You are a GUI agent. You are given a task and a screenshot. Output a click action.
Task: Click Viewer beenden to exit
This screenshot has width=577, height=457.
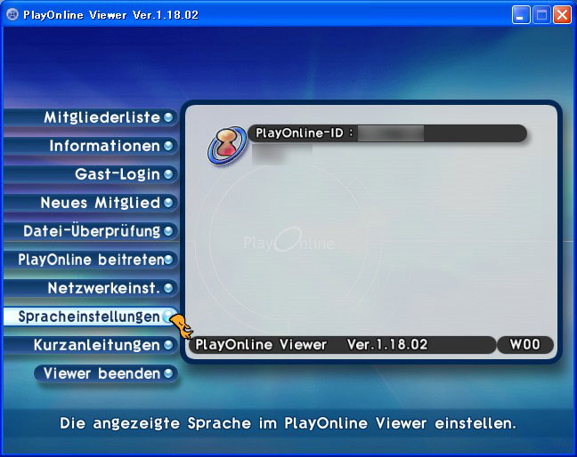tap(106, 373)
